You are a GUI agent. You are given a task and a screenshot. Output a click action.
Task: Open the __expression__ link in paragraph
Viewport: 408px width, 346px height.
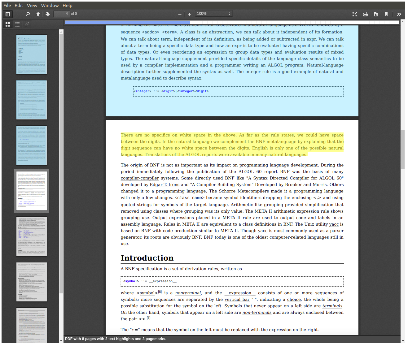coord(240,293)
